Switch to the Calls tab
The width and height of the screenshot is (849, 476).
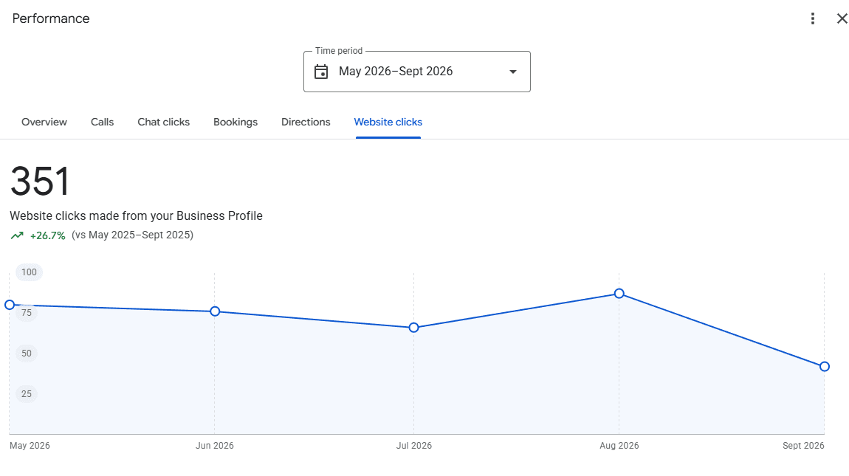pyautogui.click(x=103, y=122)
